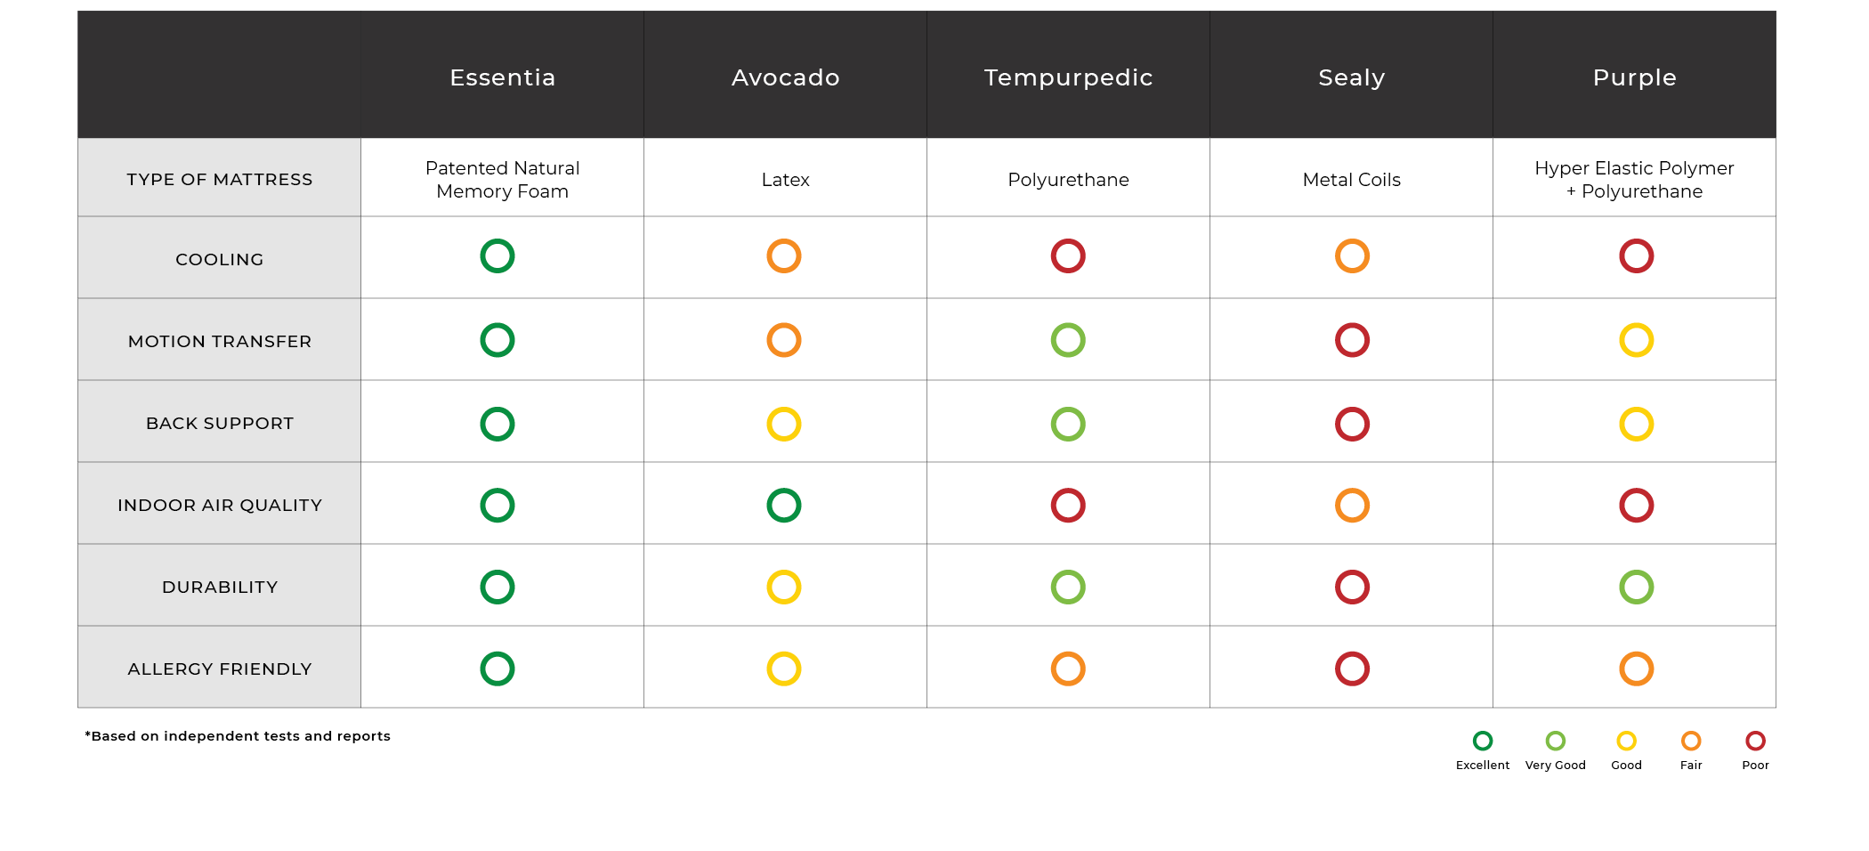Click Tempurpedic's Allergy Friendly orange circle
Viewport: 1869px width, 851px height.
coord(1068,669)
